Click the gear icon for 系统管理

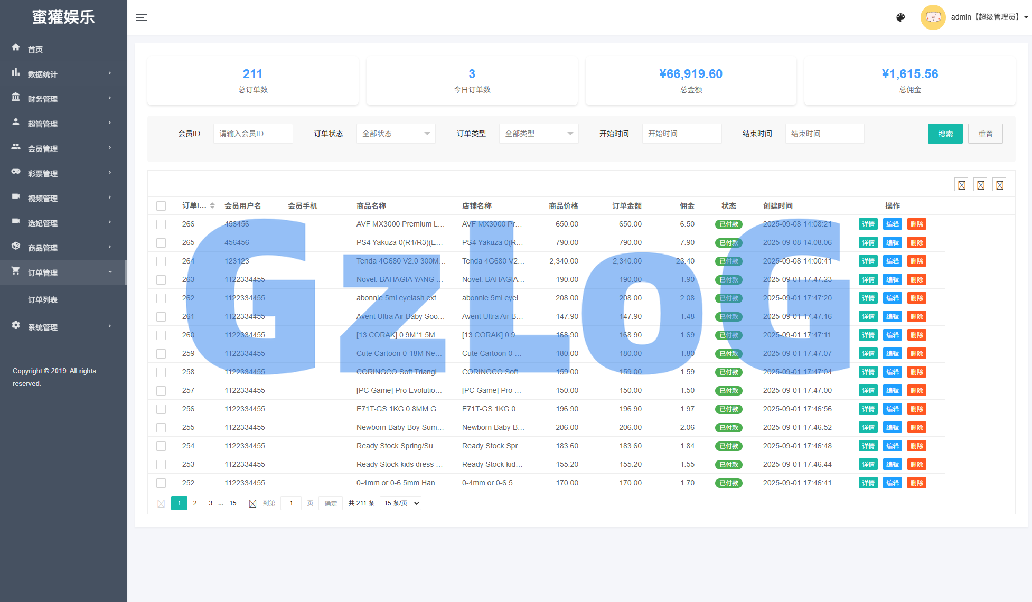pos(16,325)
